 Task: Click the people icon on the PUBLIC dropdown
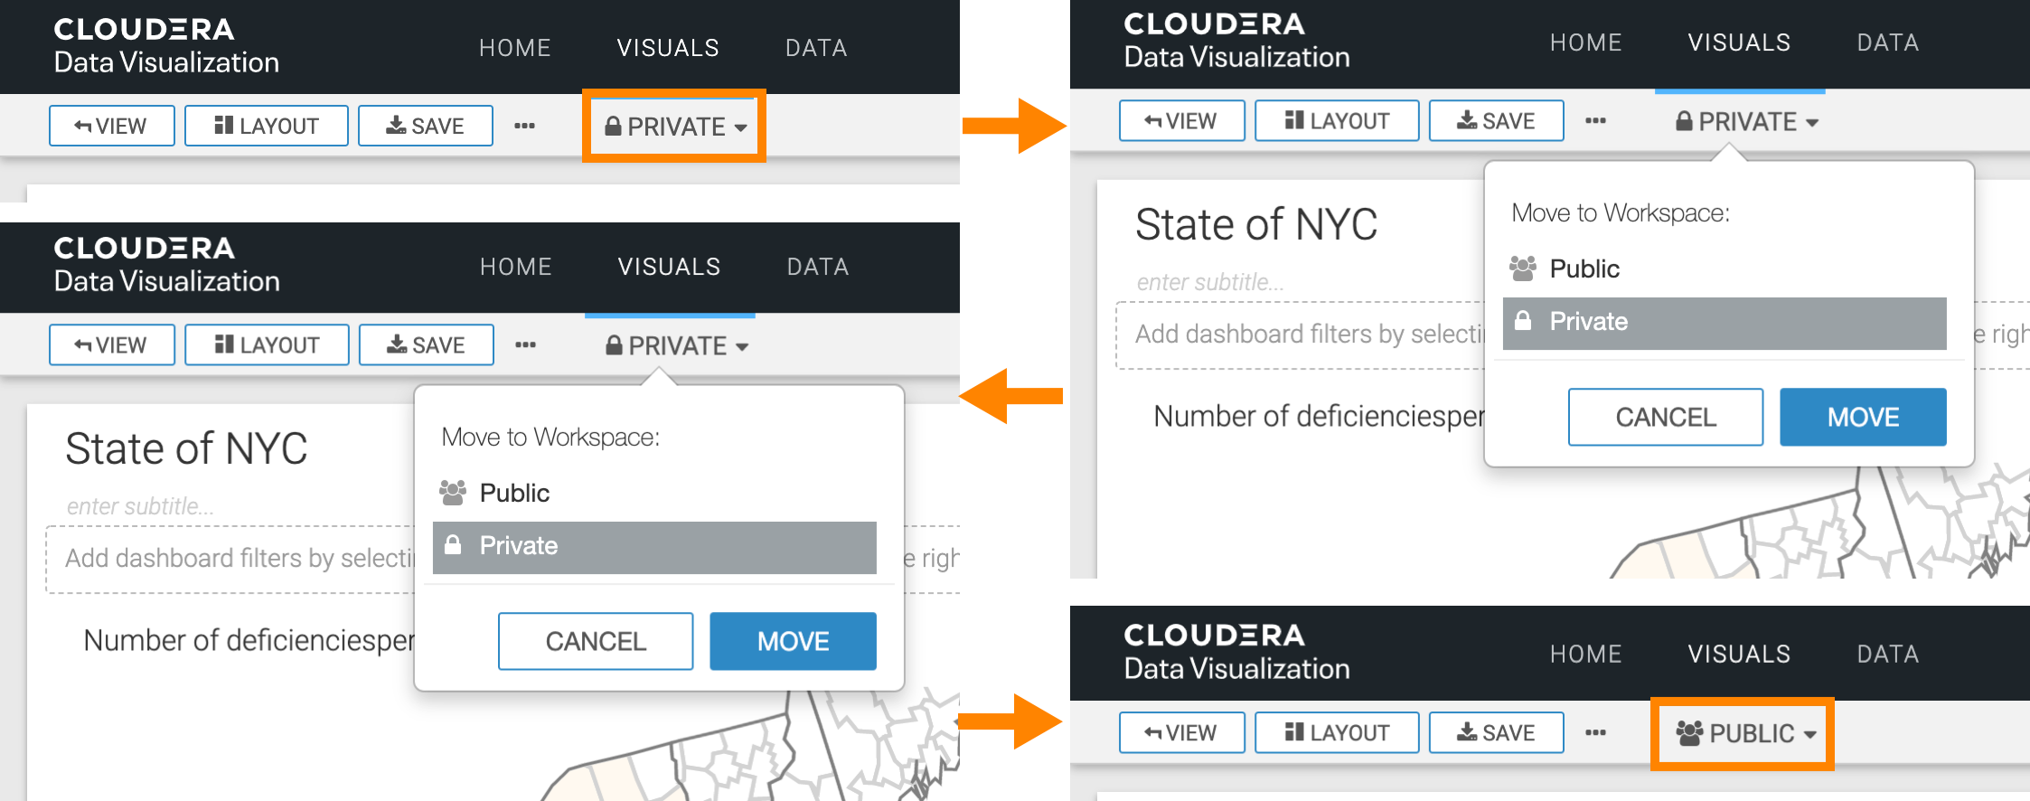coord(1689,732)
